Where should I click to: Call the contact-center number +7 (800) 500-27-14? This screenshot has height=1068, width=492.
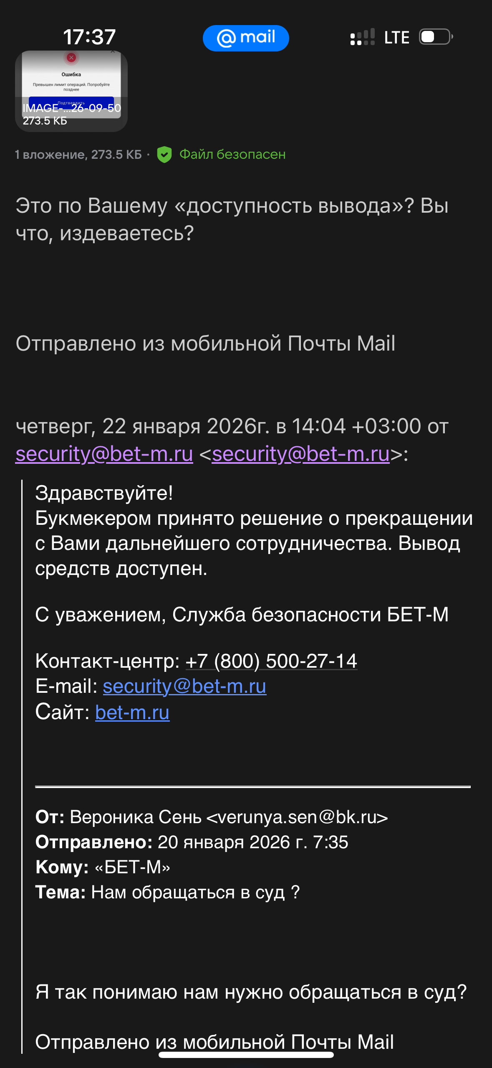(x=271, y=661)
